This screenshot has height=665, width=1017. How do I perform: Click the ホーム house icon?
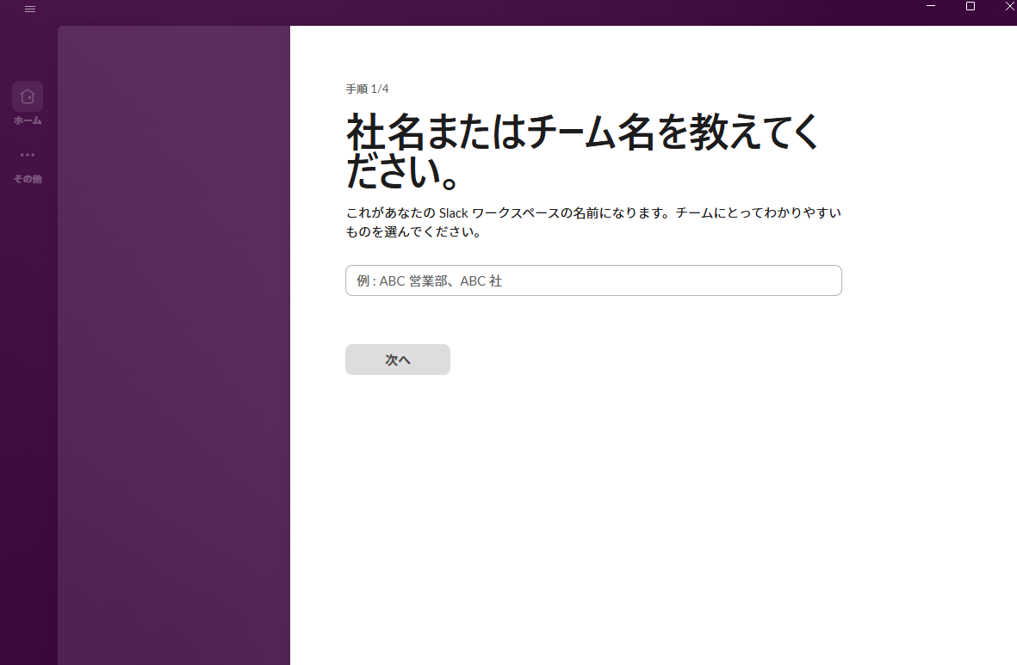click(28, 95)
